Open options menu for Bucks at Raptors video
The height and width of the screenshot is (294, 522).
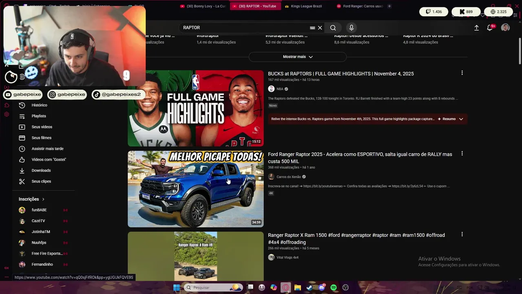pos(462,73)
